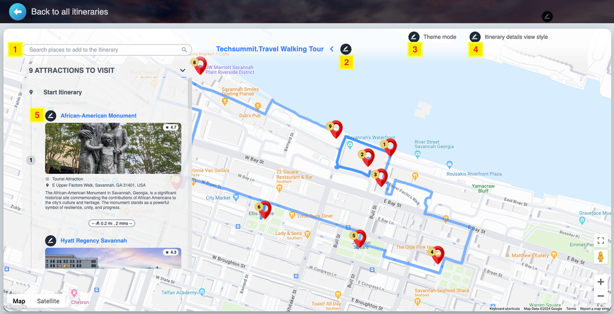Click address E Upper Factors Walk, Savannah text
614x314 pixels.
click(x=99, y=185)
